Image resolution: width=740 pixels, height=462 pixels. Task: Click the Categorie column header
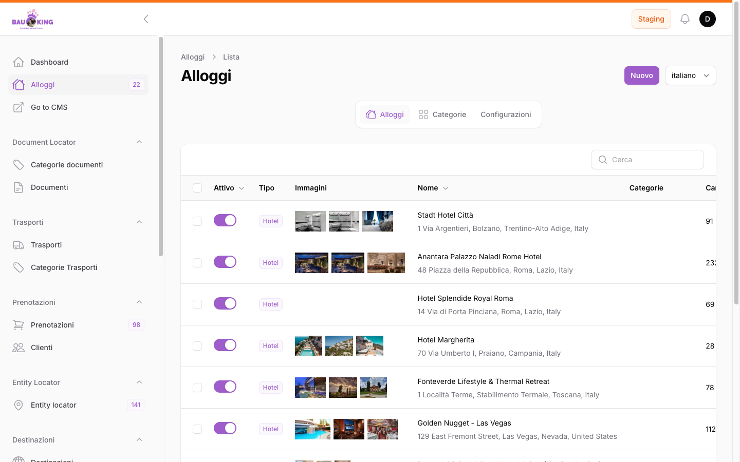click(x=646, y=188)
